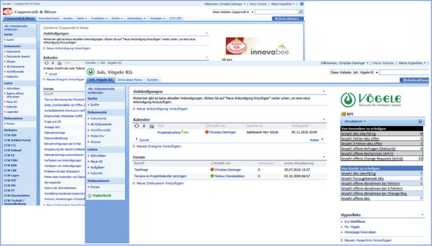Click the search input field in the Coppenrath window

(x=276, y=12)
